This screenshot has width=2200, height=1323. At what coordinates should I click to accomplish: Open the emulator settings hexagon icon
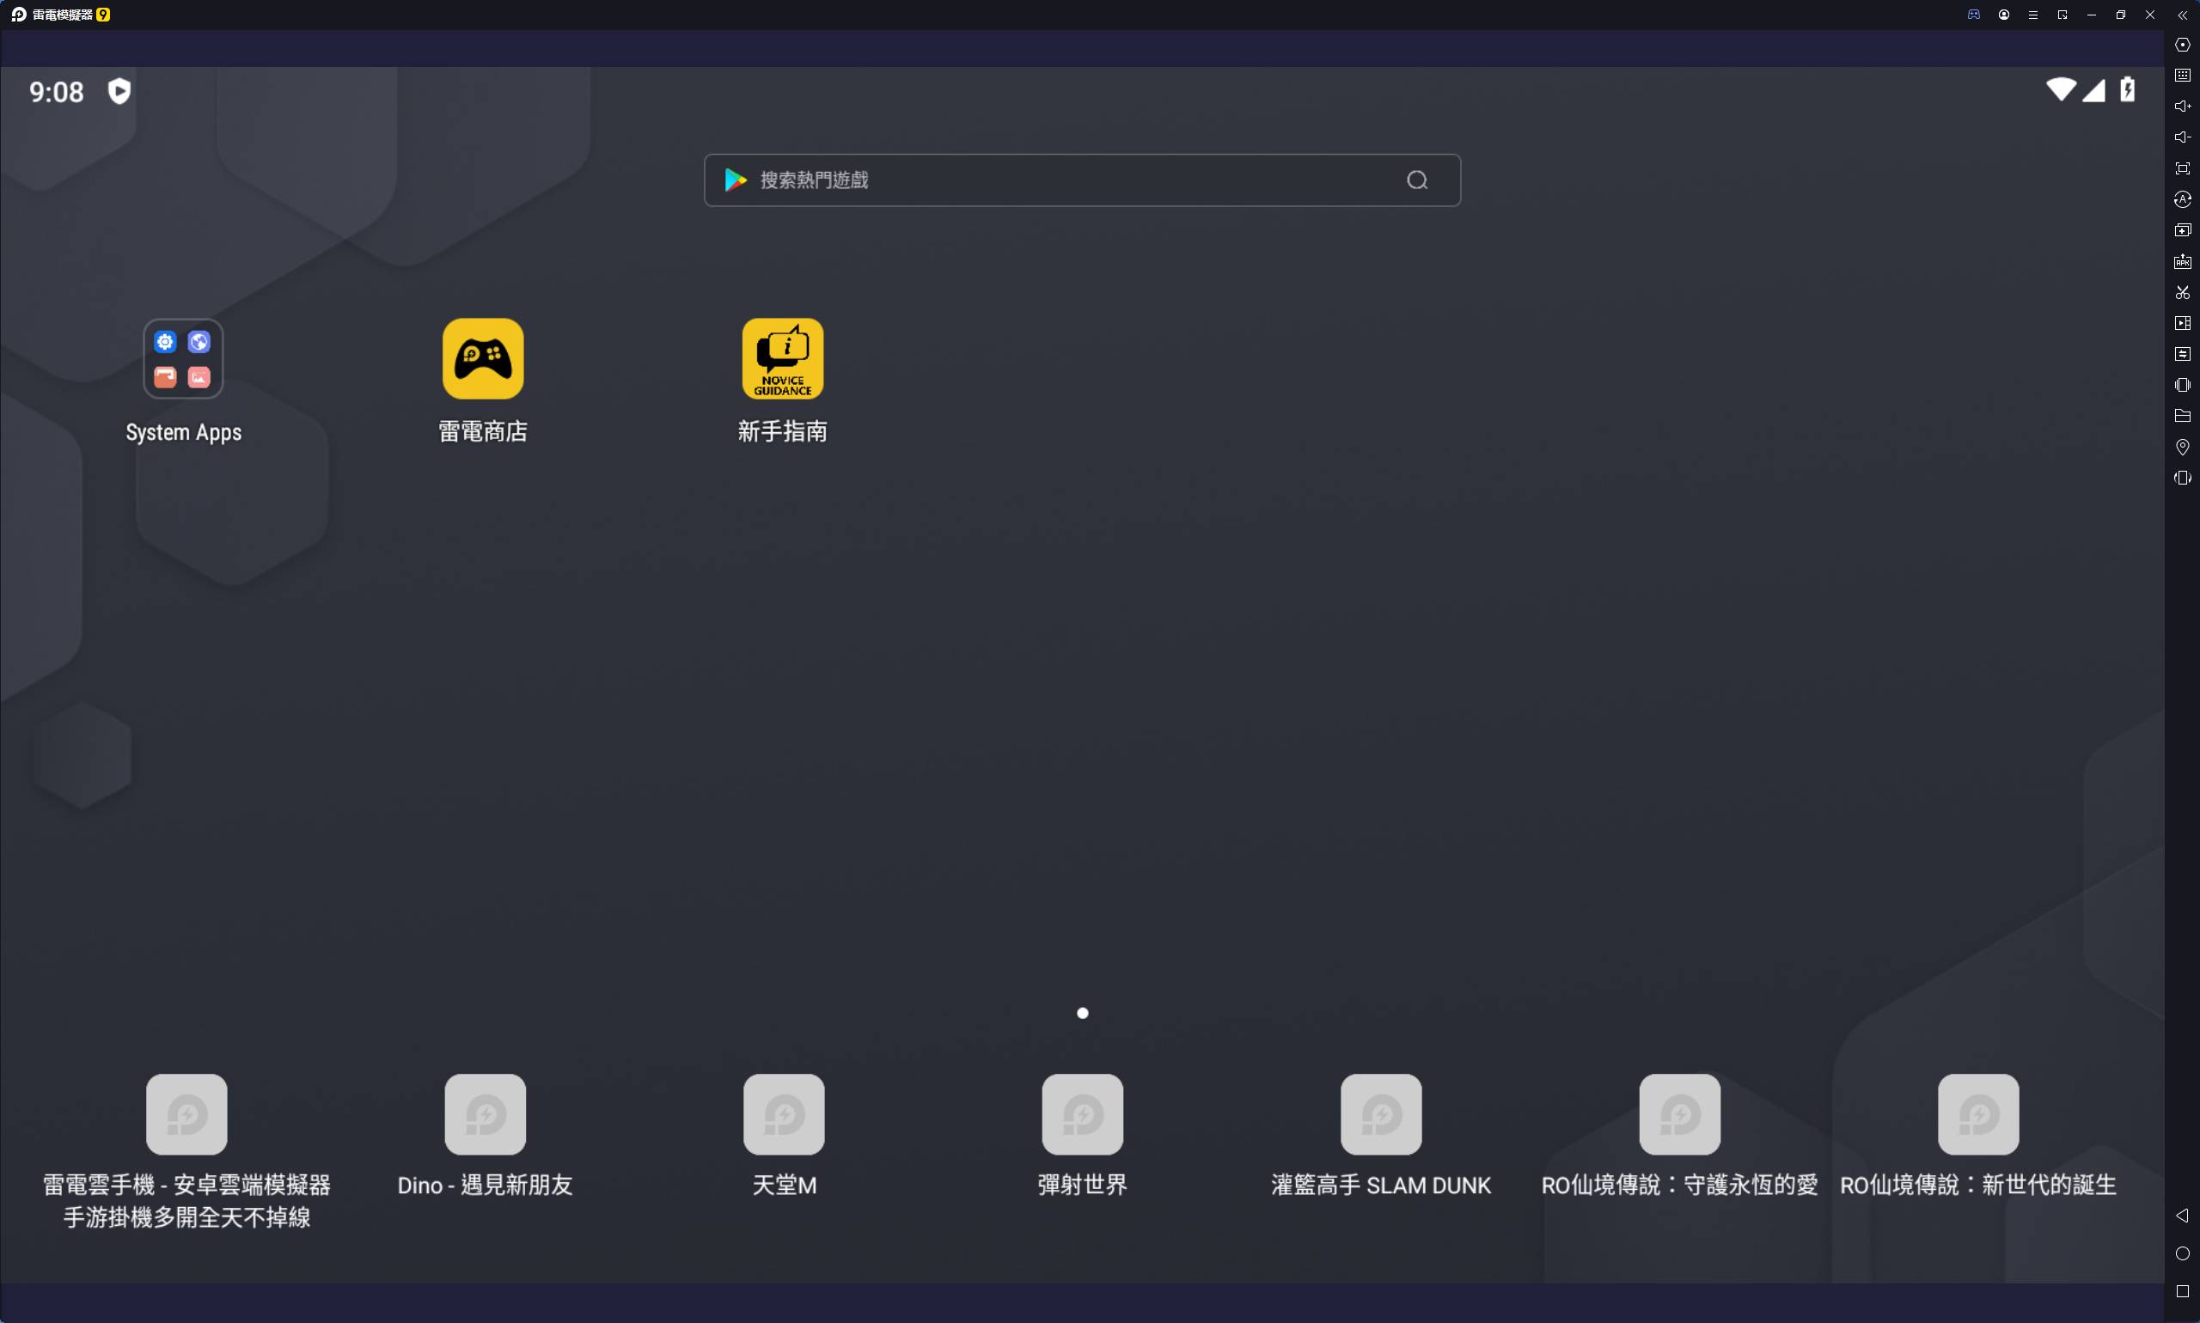tap(2182, 45)
